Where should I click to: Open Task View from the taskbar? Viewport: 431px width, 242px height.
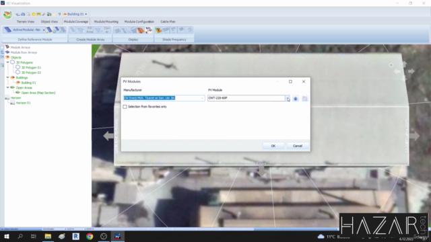(x=34, y=236)
